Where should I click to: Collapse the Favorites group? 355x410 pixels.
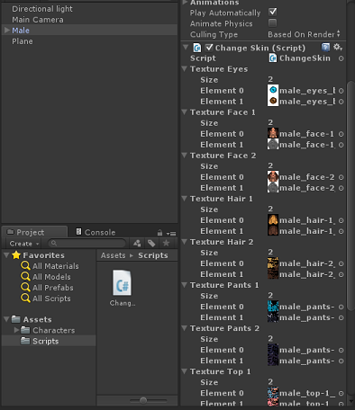tap(6, 255)
